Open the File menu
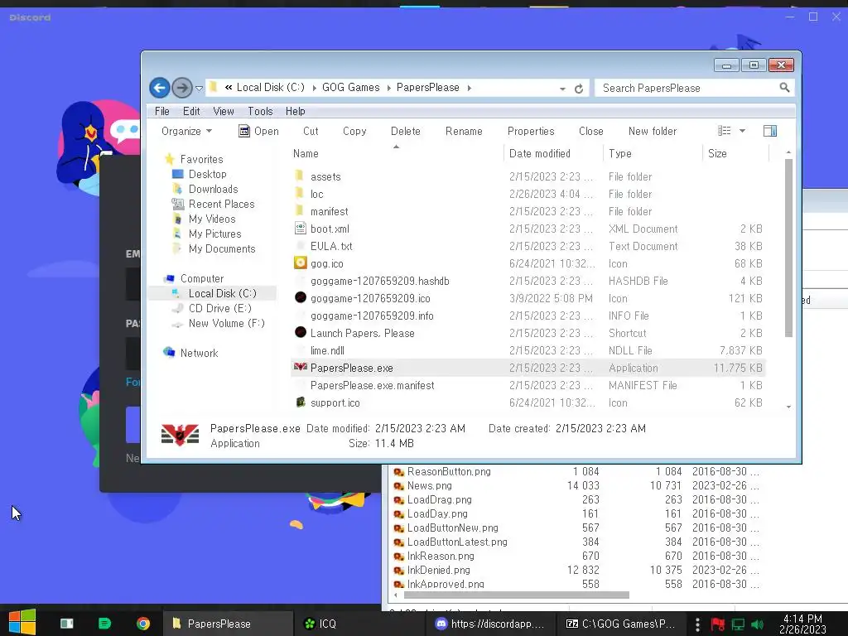Viewport: 848px width, 636px height. pos(161,112)
